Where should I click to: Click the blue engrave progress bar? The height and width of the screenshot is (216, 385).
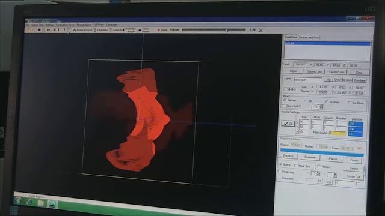pyautogui.click(x=322, y=152)
